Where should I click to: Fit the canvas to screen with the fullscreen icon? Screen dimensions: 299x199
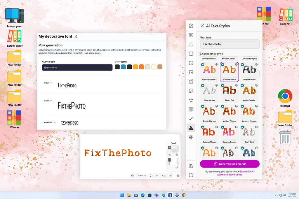[x=151, y=176]
